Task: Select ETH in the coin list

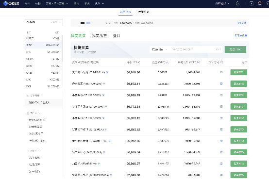Action: (x=43, y=52)
